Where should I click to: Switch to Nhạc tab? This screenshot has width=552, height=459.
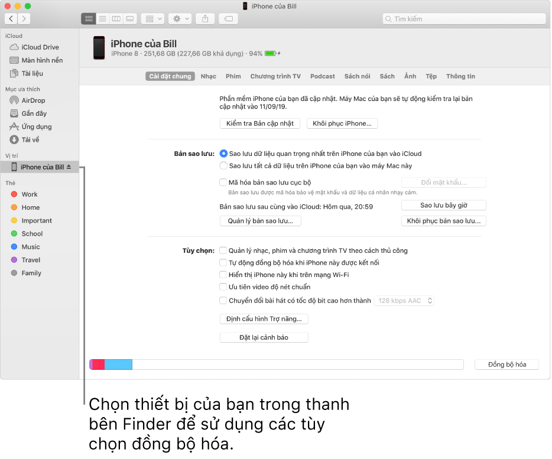point(209,76)
